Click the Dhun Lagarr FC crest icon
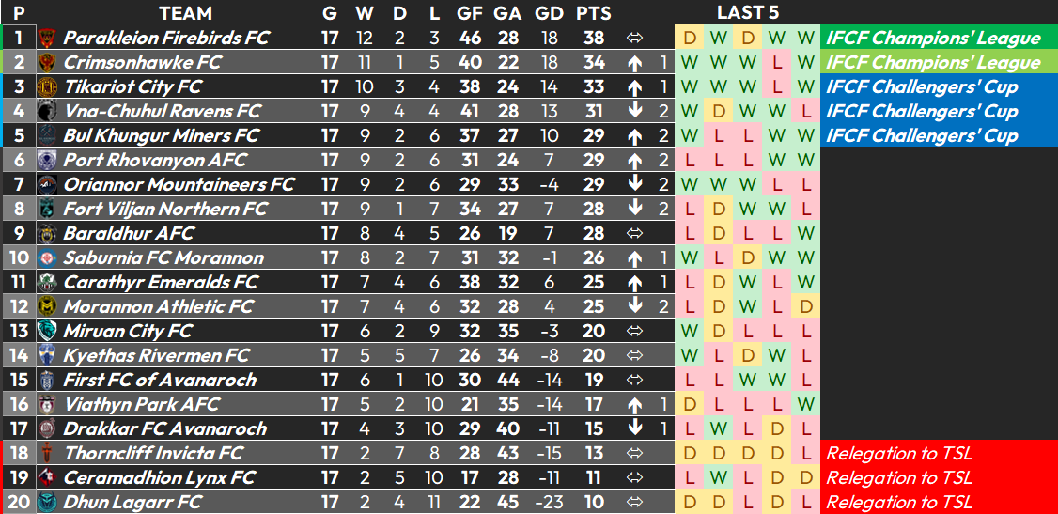 pyautogui.click(x=47, y=502)
